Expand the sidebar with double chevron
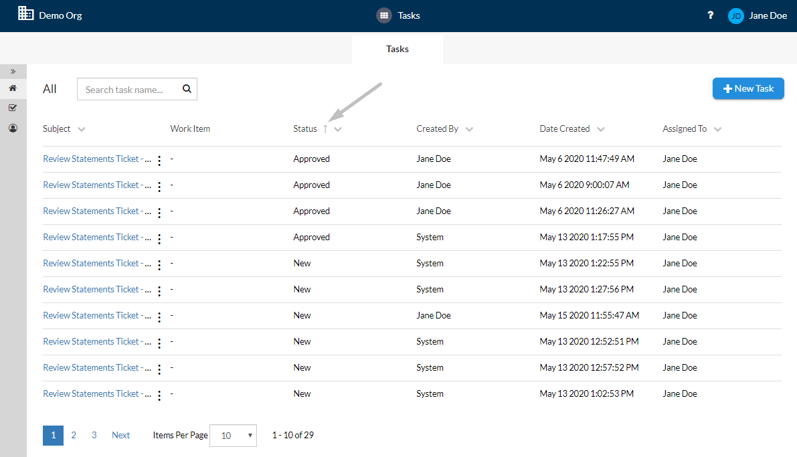The image size is (797, 457). 13,71
